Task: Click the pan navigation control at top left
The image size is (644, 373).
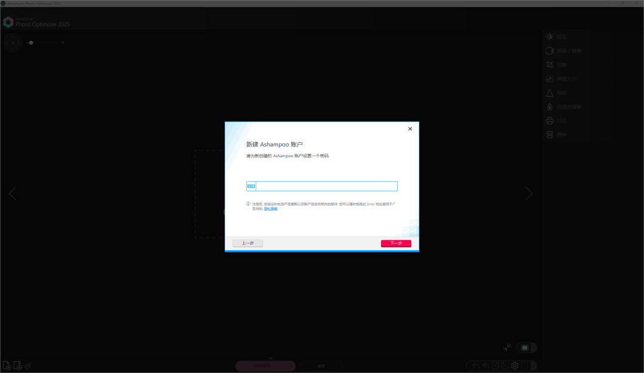Action: [13, 43]
